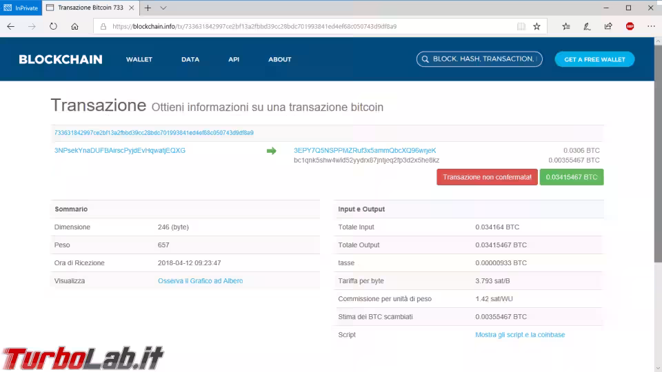Viewport: 662px width, 372px height.
Task: Click the Totale Input value 0.034164 BTC
Action: pyautogui.click(x=497, y=227)
